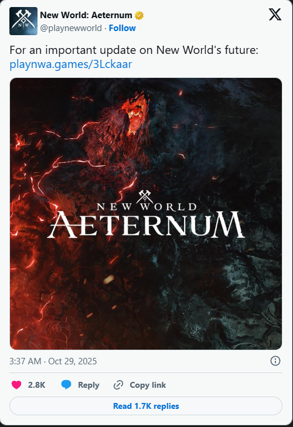Image resolution: width=293 pixels, height=427 pixels.
Task: Click the Copy link label
Action: (x=148, y=385)
